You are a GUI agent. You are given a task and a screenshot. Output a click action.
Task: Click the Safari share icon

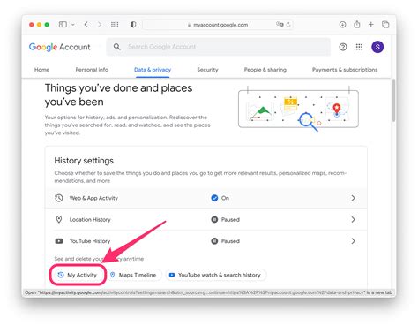coord(357,24)
